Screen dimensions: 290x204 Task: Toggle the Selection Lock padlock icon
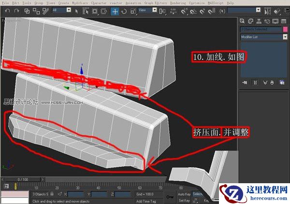[x=52, y=194]
